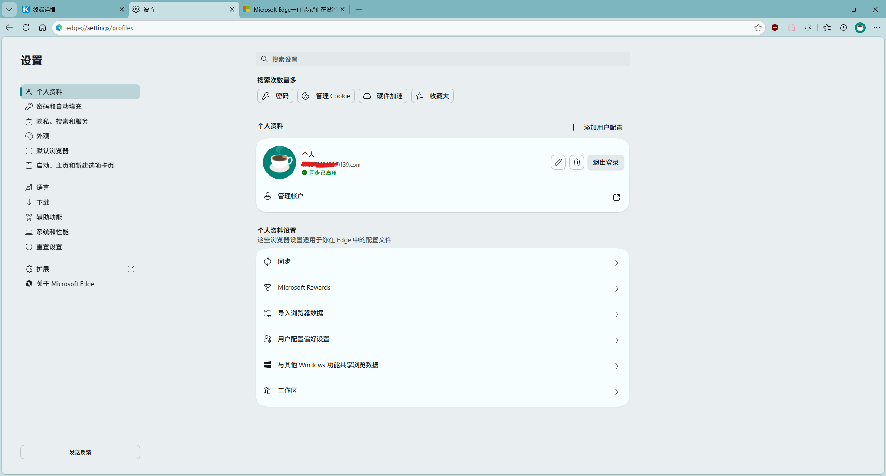The height and width of the screenshot is (476, 886).
Task: Open the Favorites list toolbar icon
Action: click(827, 28)
